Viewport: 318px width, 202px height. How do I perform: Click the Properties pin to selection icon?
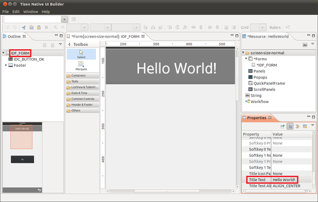[x=282, y=126]
